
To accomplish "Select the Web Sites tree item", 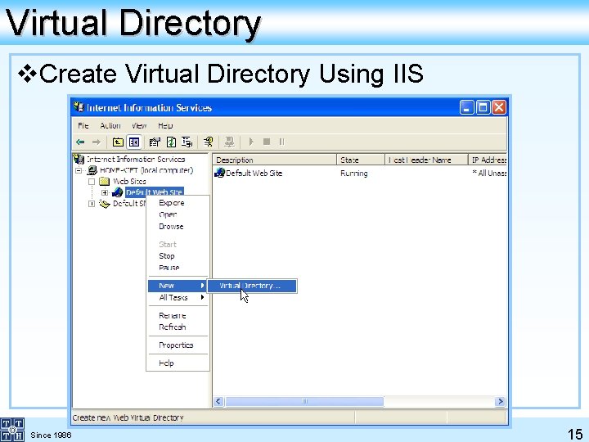I will (129, 182).
